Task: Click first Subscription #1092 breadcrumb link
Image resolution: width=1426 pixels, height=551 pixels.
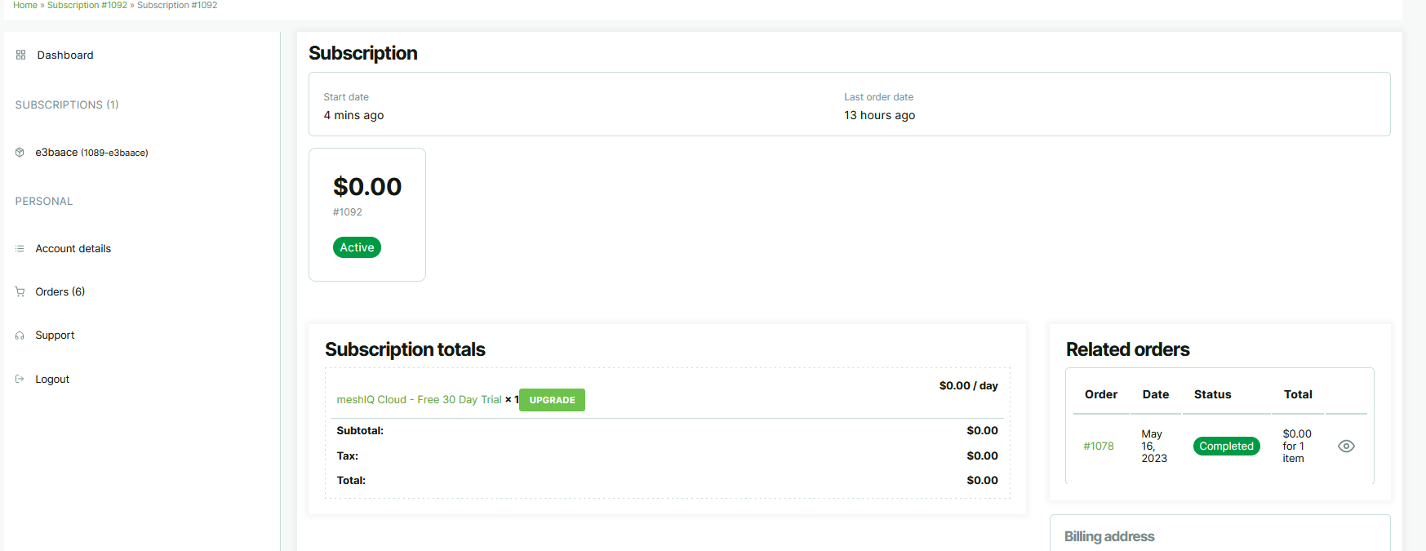Action: (x=87, y=5)
